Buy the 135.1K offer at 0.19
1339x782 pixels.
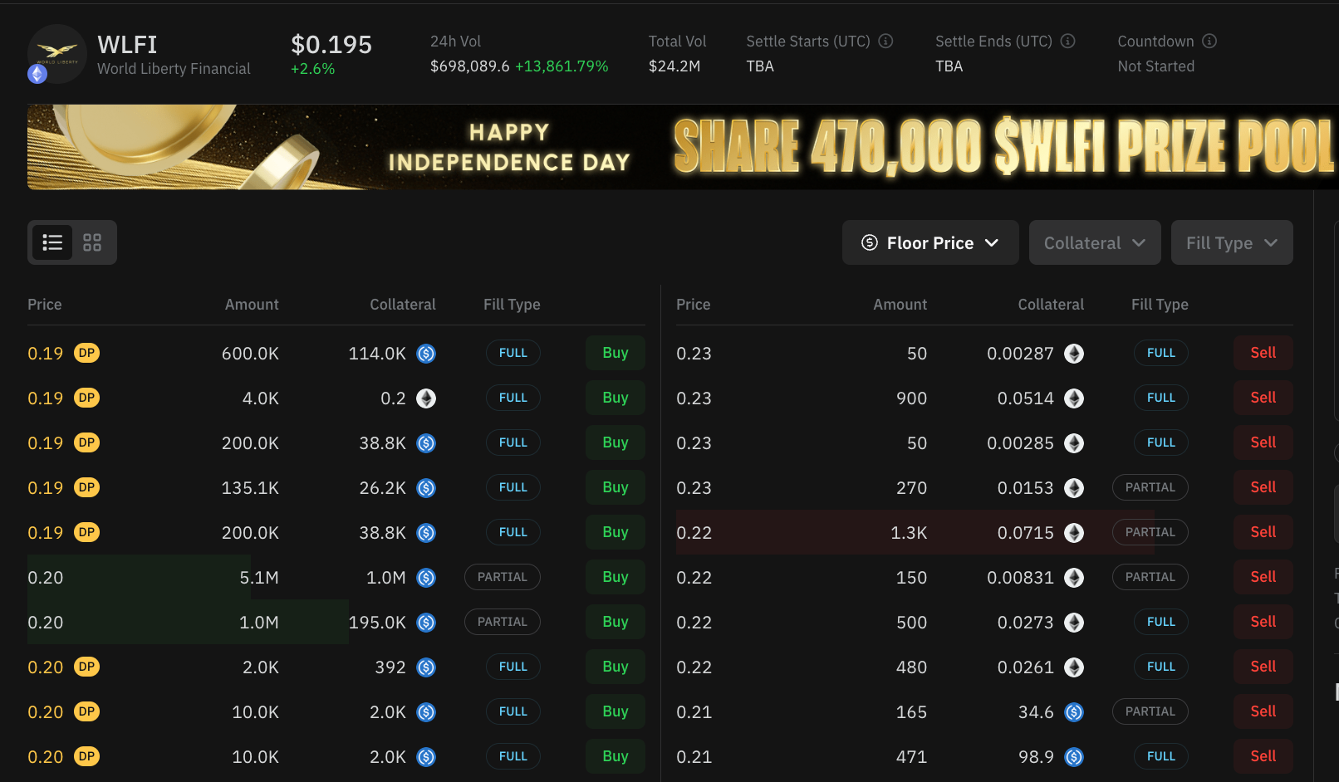(616, 487)
